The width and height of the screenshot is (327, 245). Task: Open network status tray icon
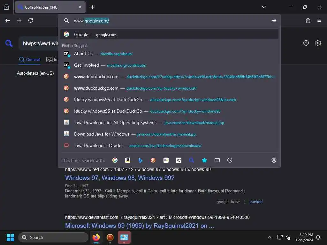(280, 237)
